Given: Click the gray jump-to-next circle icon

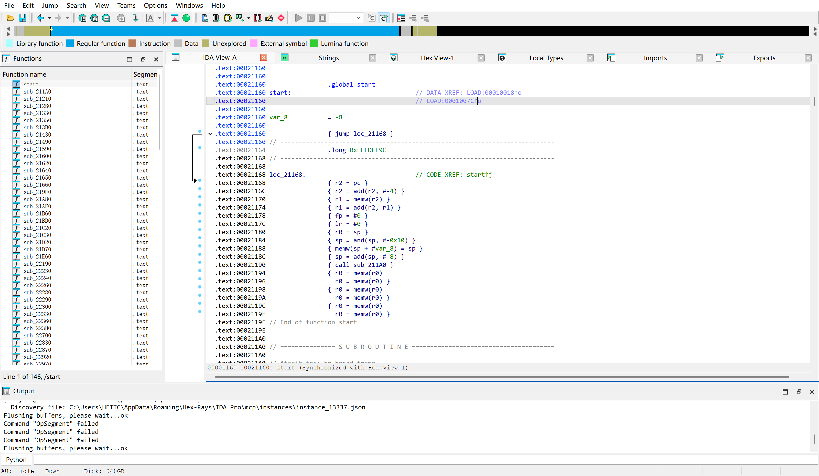Looking at the screenshot, I should [121, 18].
